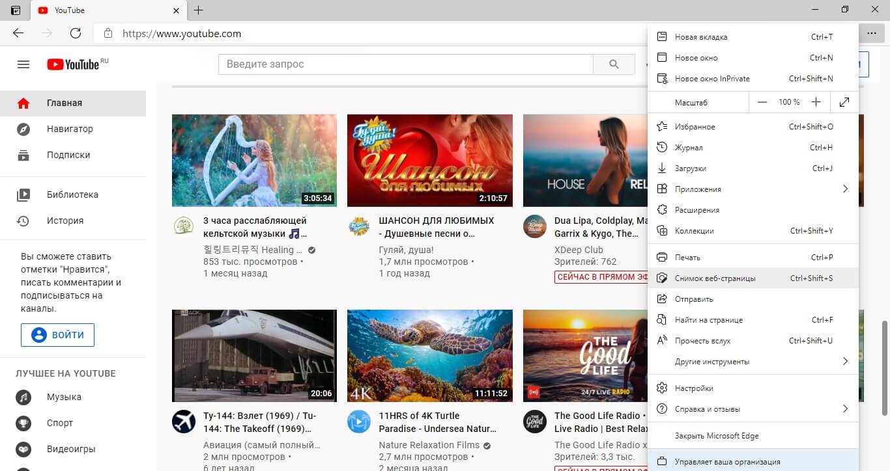Select the Навигатор compass icon in sidebar
This screenshot has width=890, height=471.
click(23, 129)
